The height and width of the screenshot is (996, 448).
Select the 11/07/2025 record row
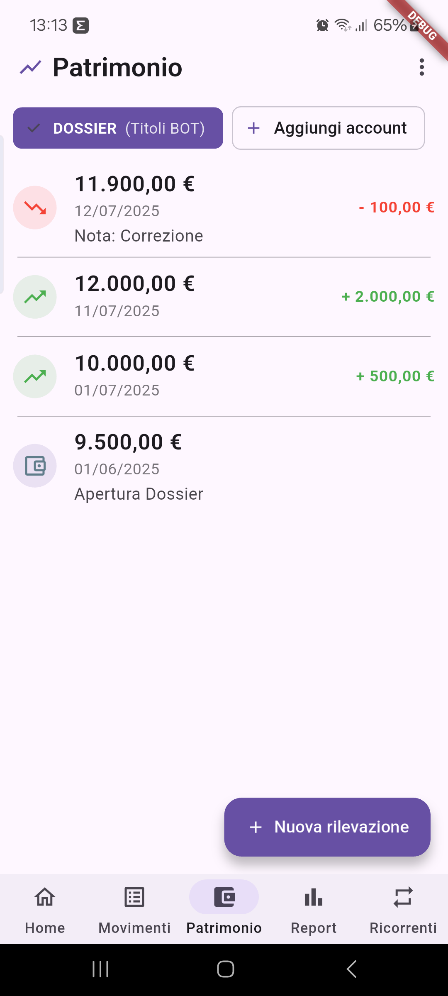point(224,297)
